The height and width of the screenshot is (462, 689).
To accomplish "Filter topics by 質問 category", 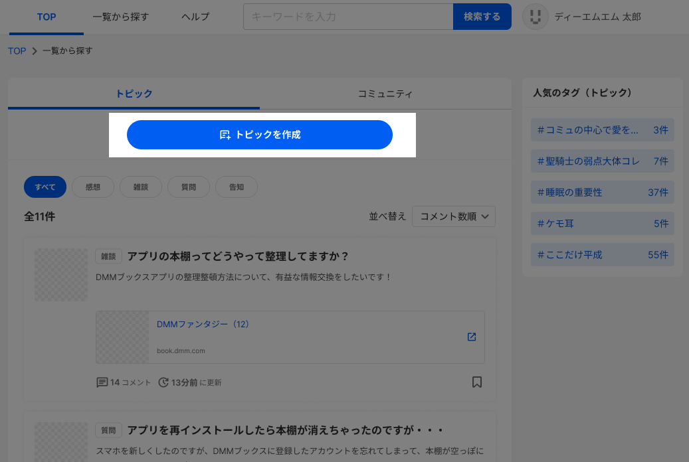I will [x=189, y=187].
